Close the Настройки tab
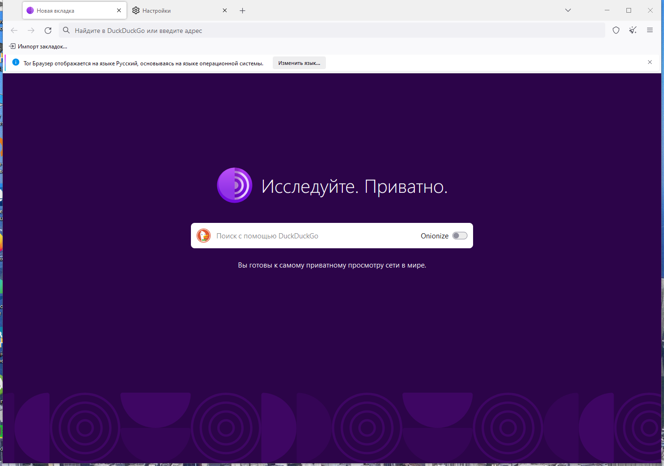 click(225, 10)
